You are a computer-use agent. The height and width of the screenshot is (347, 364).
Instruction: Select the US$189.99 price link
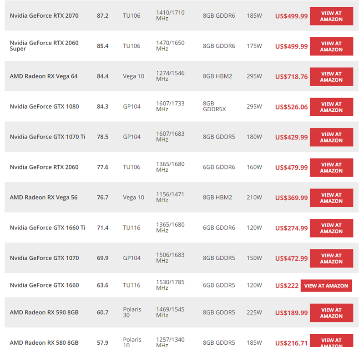click(291, 313)
